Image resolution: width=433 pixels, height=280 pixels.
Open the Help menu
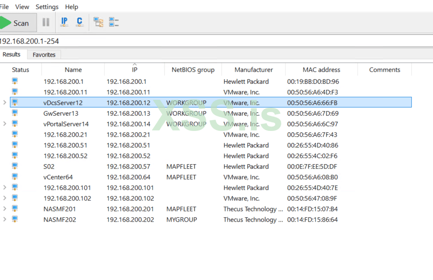pyautogui.click(x=72, y=6)
